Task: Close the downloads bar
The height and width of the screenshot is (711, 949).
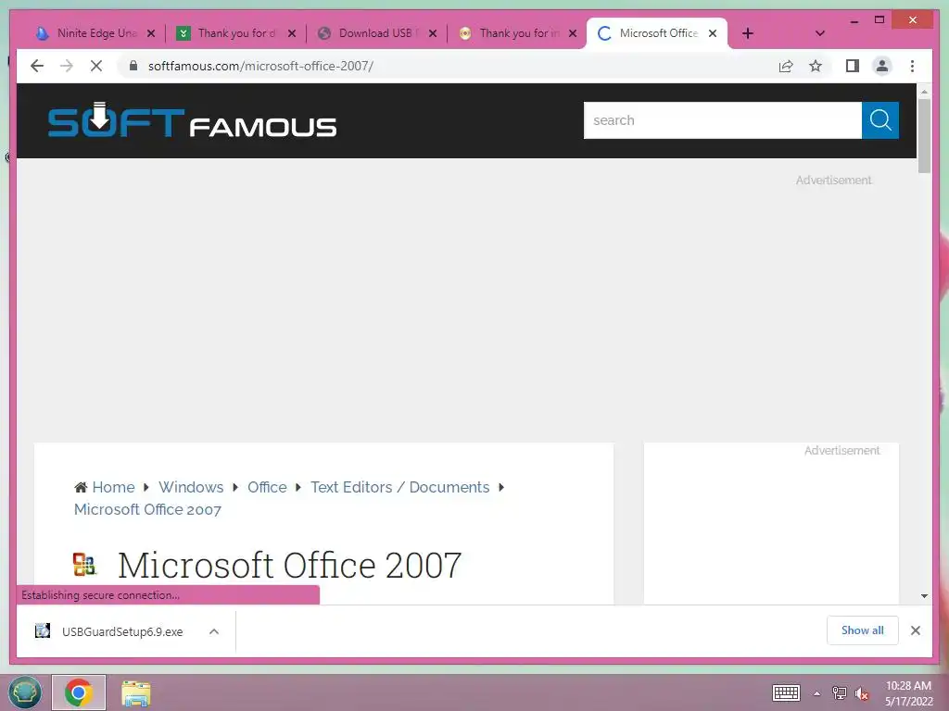Action: click(x=916, y=630)
